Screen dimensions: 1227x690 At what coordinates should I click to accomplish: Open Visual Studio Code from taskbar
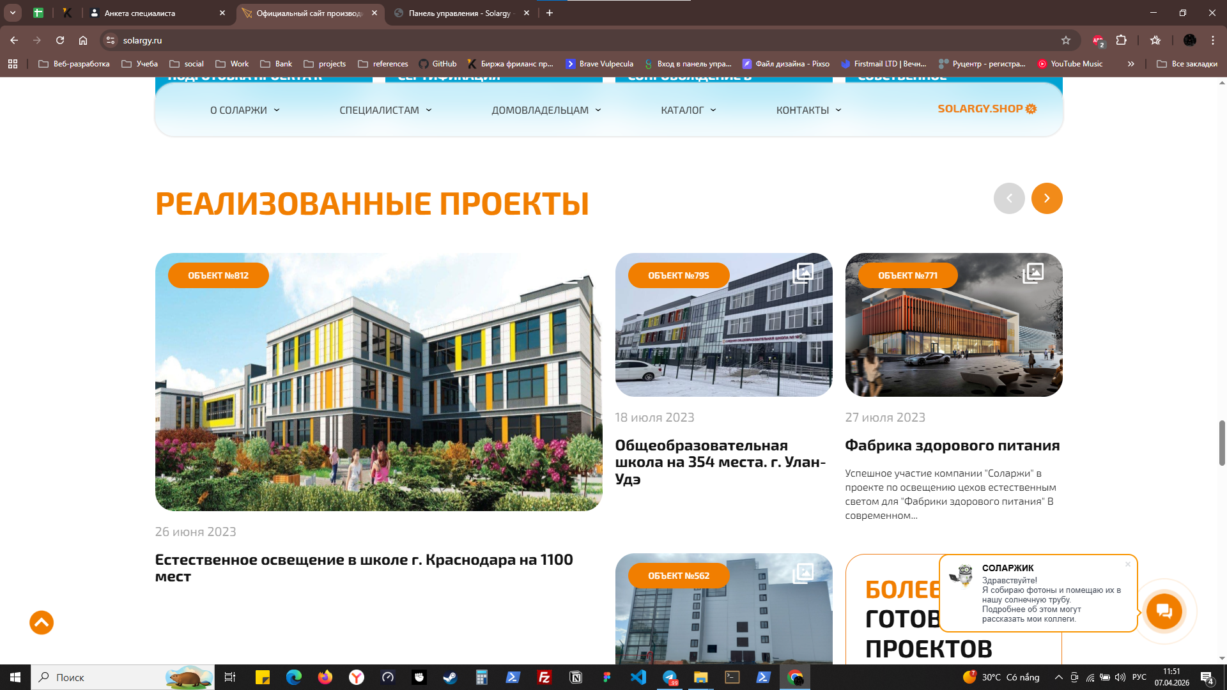(x=638, y=677)
